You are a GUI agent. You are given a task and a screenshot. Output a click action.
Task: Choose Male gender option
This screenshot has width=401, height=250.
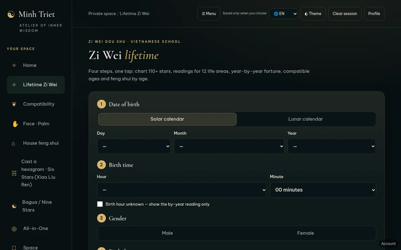[x=167, y=233]
